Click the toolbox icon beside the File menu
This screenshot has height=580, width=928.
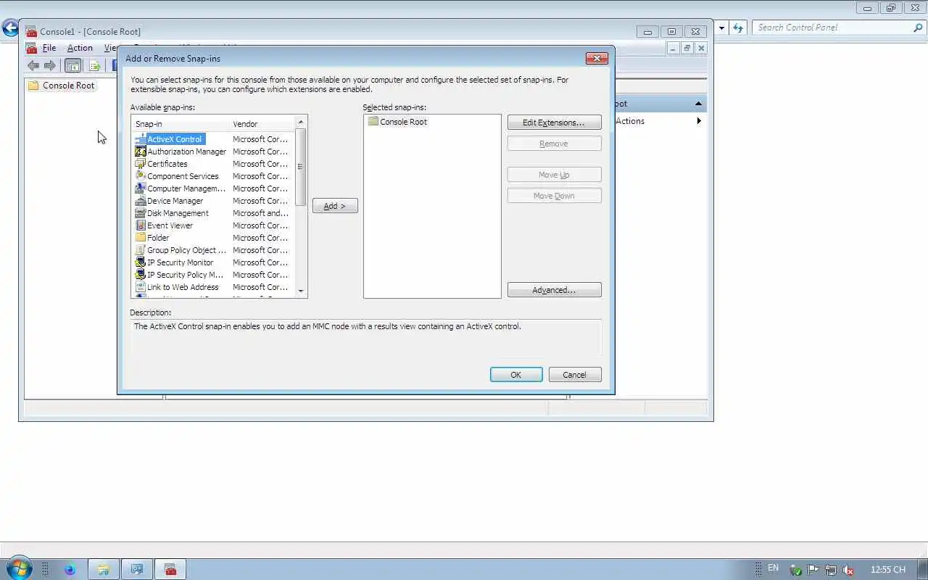coord(31,48)
